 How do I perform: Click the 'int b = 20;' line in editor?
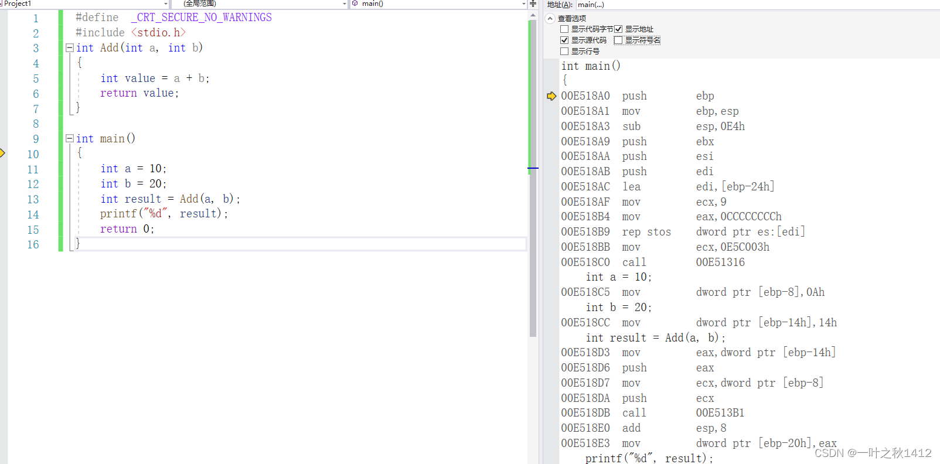point(134,184)
